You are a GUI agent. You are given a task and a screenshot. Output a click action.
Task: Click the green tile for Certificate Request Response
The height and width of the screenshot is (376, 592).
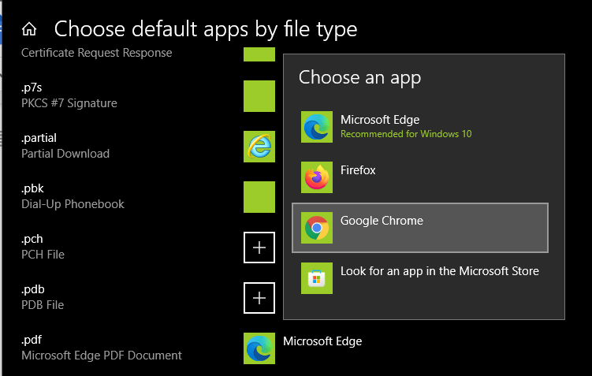259,54
